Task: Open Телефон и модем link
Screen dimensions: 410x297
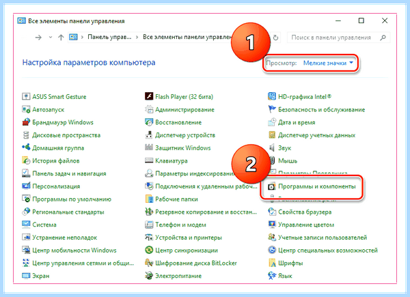Action: click(x=180, y=225)
